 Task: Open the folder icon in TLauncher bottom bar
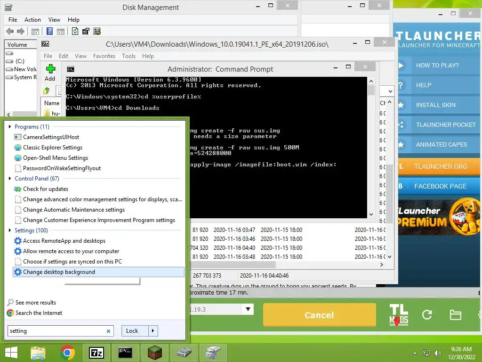point(455,315)
